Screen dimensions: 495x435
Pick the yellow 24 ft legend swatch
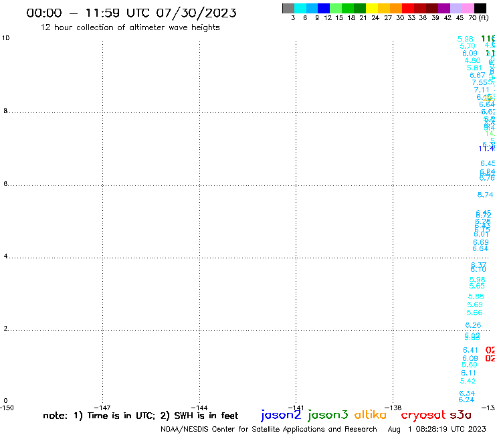click(372, 8)
